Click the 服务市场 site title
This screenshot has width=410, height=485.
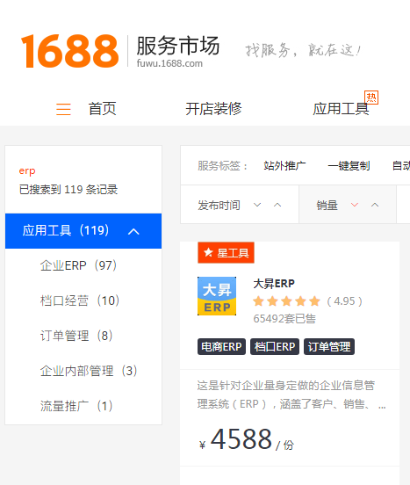point(178,46)
